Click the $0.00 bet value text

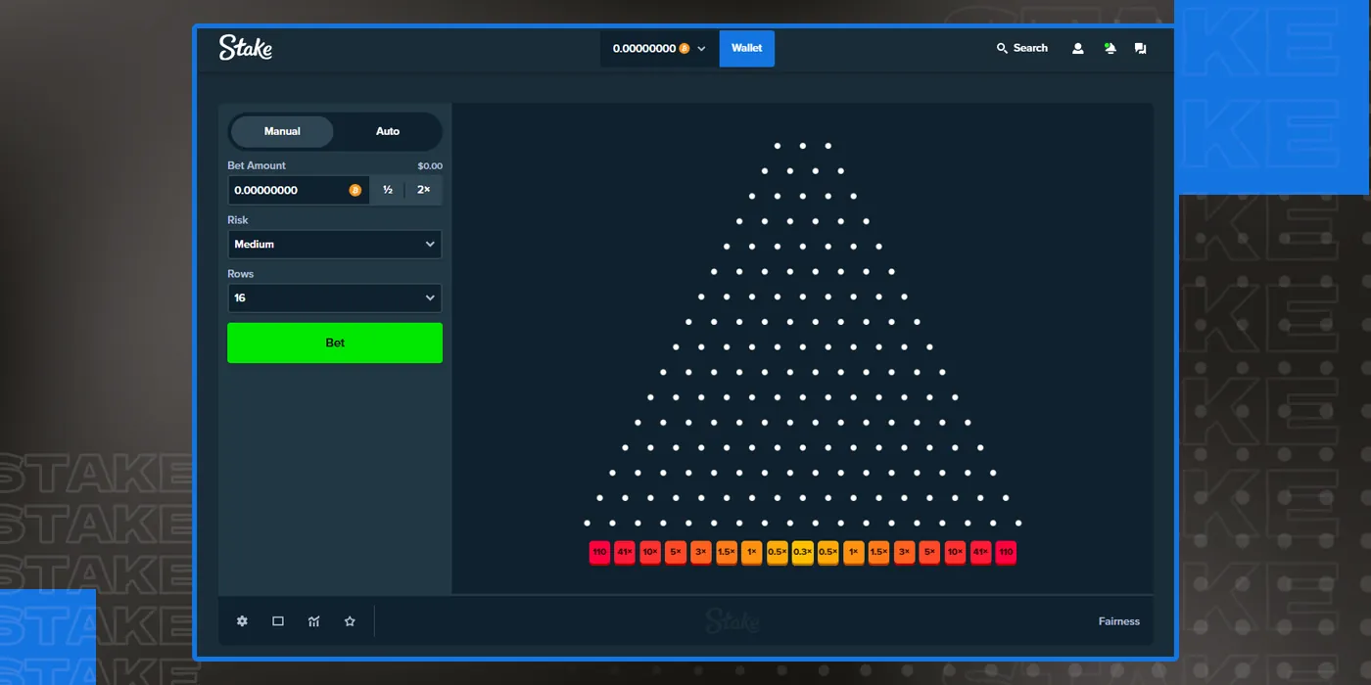[430, 166]
